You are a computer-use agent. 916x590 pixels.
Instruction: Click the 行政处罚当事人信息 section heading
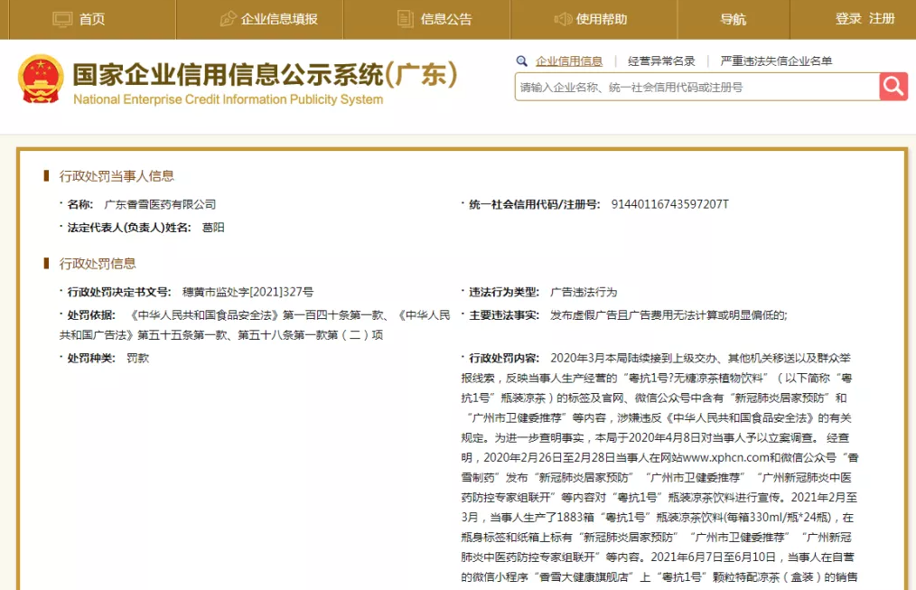click(117, 176)
